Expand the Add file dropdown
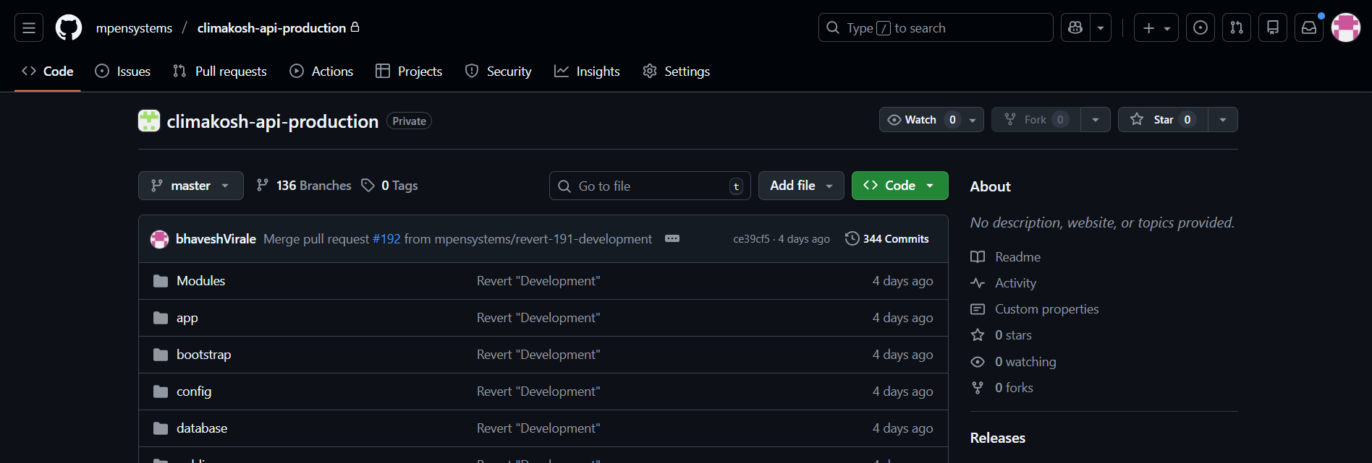 click(x=800, y=186)
